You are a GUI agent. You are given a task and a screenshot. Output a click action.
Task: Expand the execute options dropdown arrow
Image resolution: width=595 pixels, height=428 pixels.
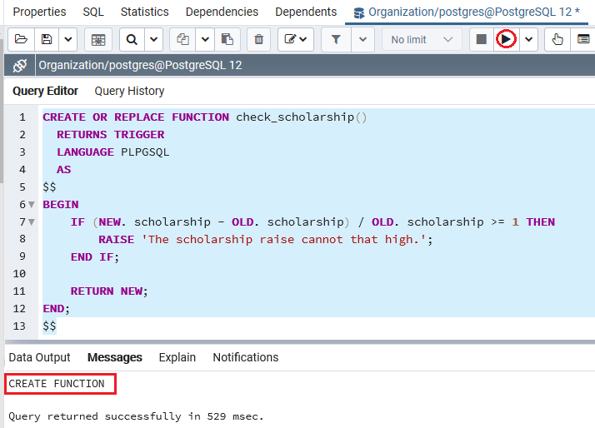click(528, 39)
